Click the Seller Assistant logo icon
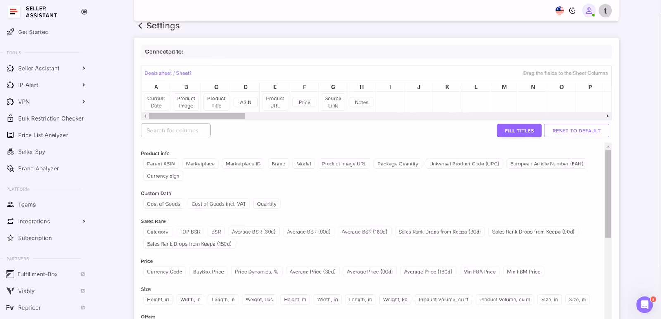Image resolution: width=661 pixels, height=319 pixels. coord(14,12)
